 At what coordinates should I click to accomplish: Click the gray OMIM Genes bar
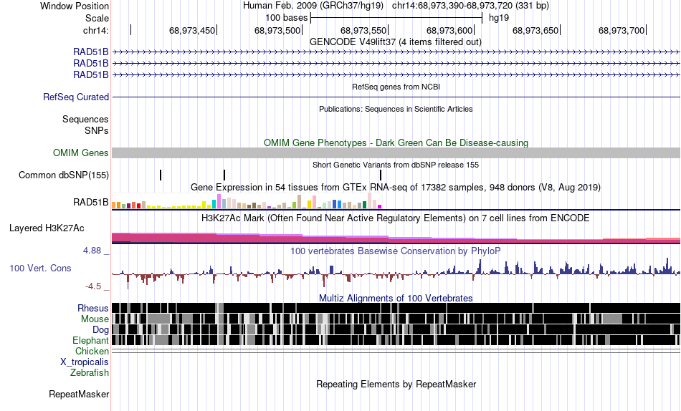click(x=396, y=153)
